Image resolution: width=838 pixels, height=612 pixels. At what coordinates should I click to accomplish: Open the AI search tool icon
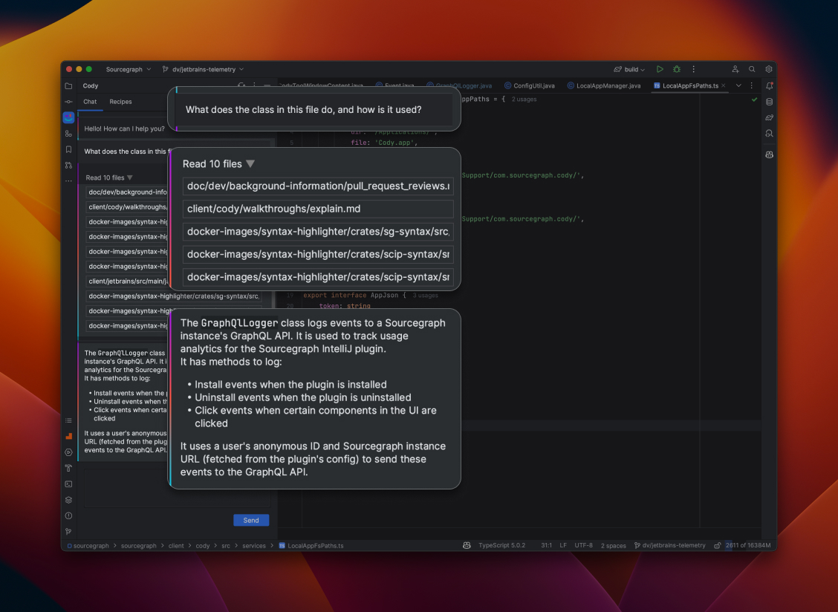pyautogui.click(x=769, y=134)
